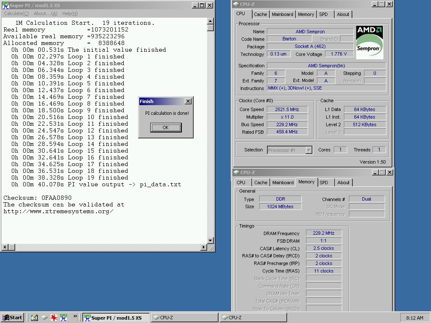The height and width of the screenshot is (323, 431).
Task: Click the Name field AMD Sempron
Action: (x=310, y=32)
